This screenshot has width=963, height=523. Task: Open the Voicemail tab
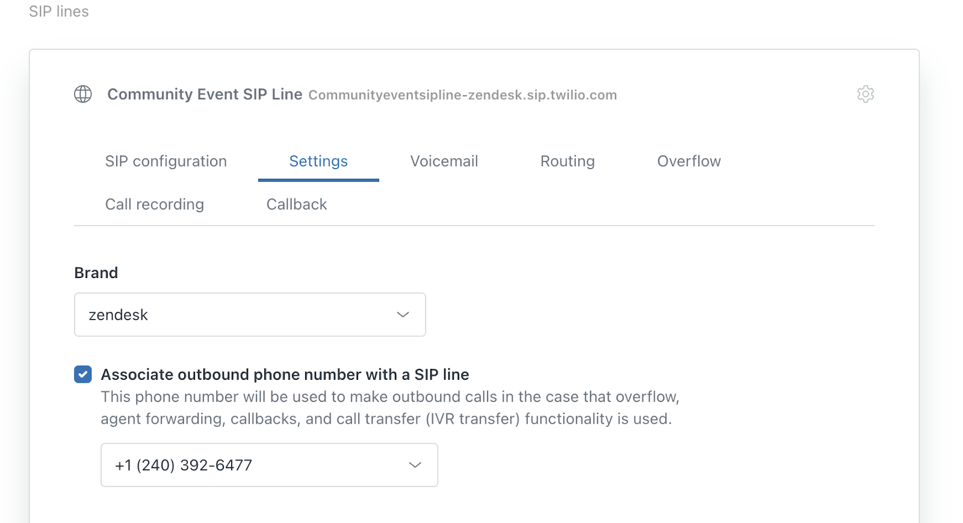[x=444, y=161]
